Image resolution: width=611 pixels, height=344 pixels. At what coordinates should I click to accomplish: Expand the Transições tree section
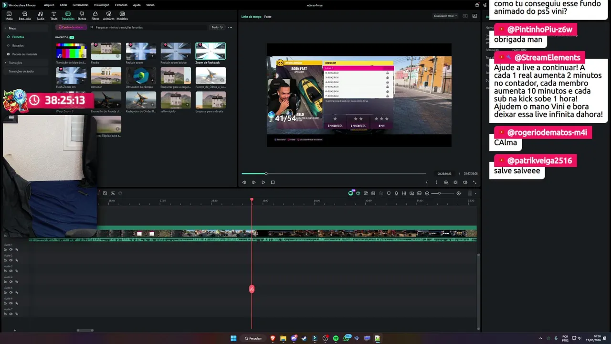(6, 63)
